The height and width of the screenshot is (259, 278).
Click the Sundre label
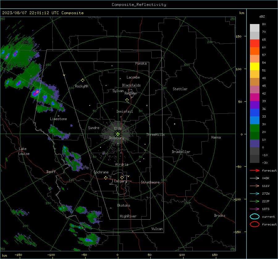[x=94, y=127]
